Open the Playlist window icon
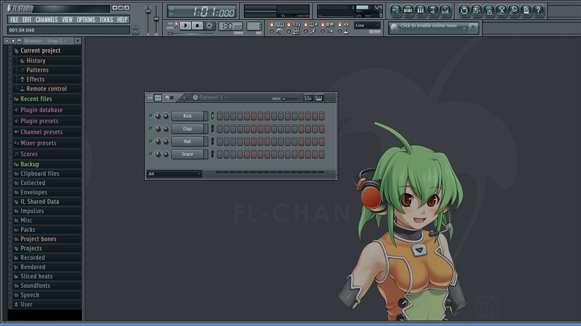The image size is (581, 326). 396,10
